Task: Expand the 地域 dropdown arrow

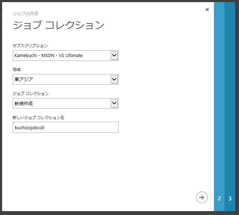Action: (x=114, y=79)
